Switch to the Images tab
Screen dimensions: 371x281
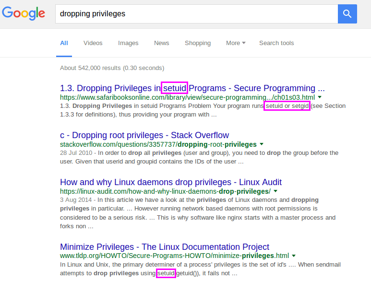[x=128, y=43]
